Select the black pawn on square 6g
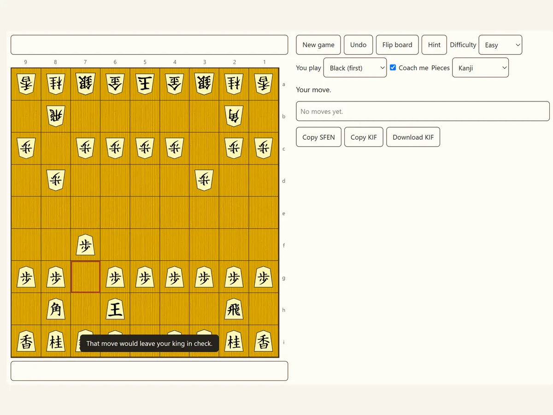Screen dimensions: 553x415 pos(115,277)
